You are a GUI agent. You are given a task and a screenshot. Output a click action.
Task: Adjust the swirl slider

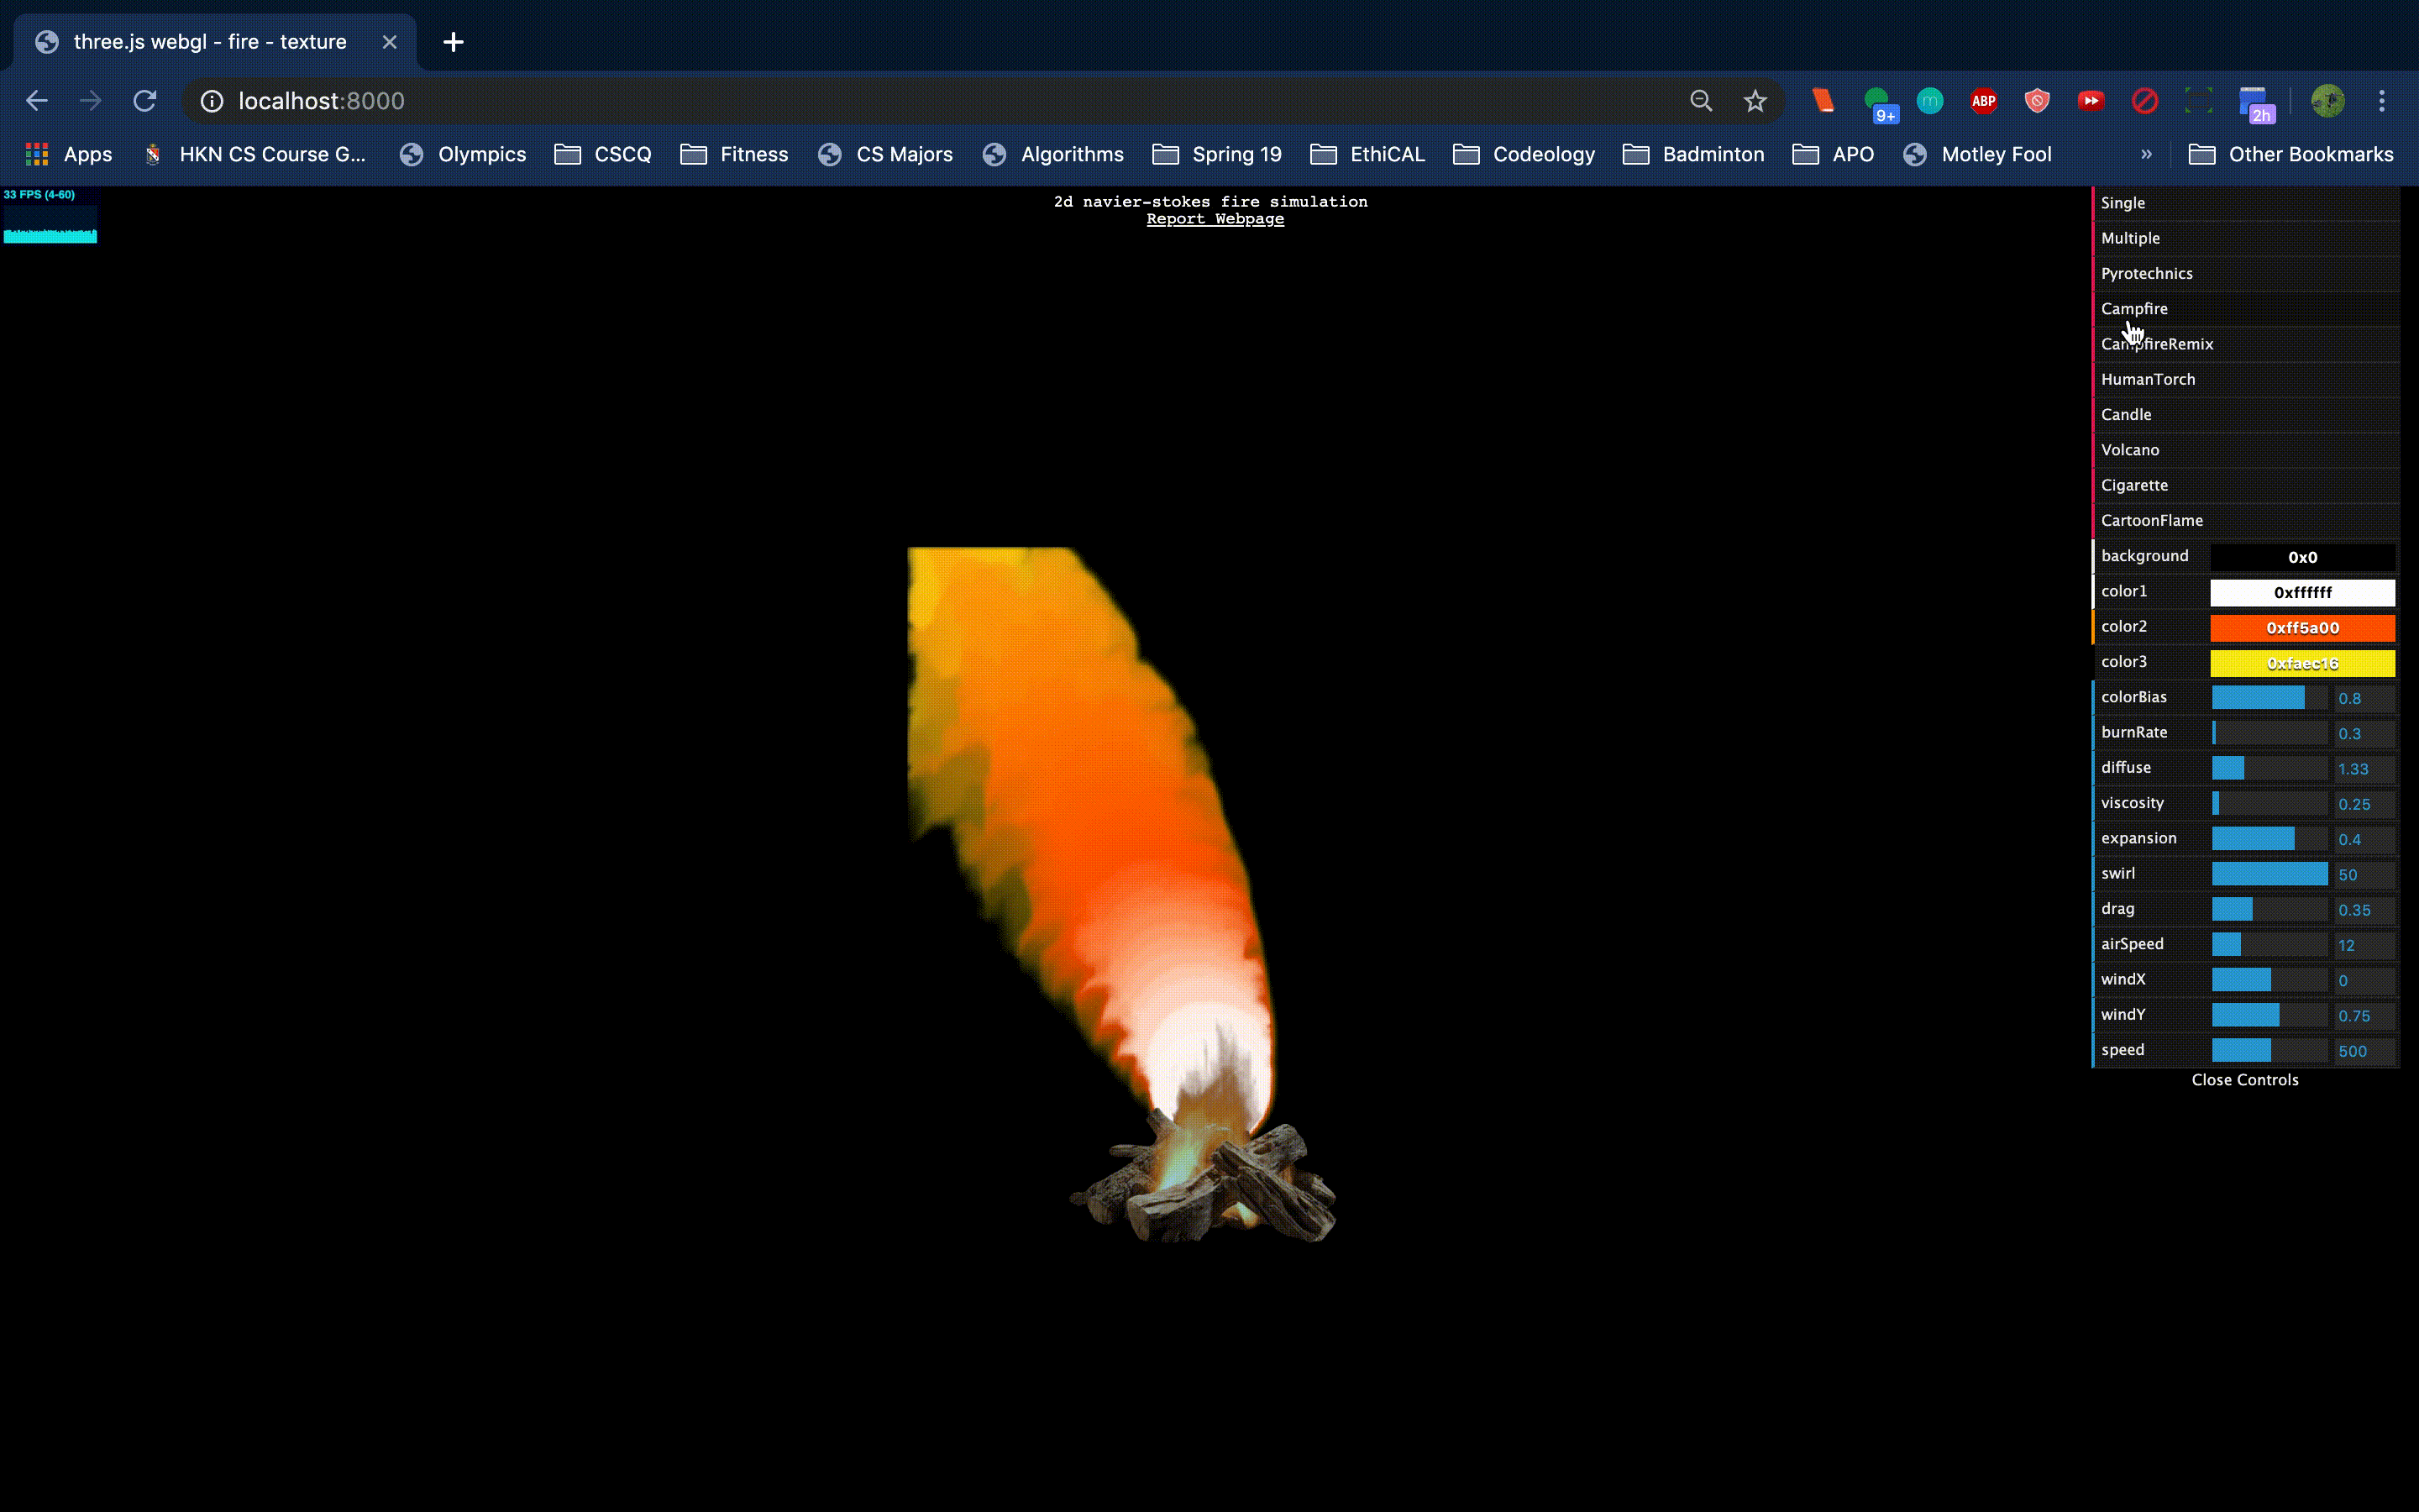coord(2269,874)
